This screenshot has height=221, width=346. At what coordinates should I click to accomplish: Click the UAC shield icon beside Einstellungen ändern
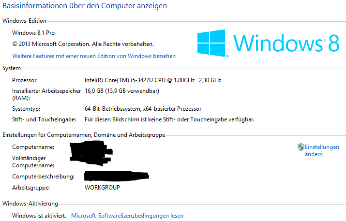pos(301,147)
